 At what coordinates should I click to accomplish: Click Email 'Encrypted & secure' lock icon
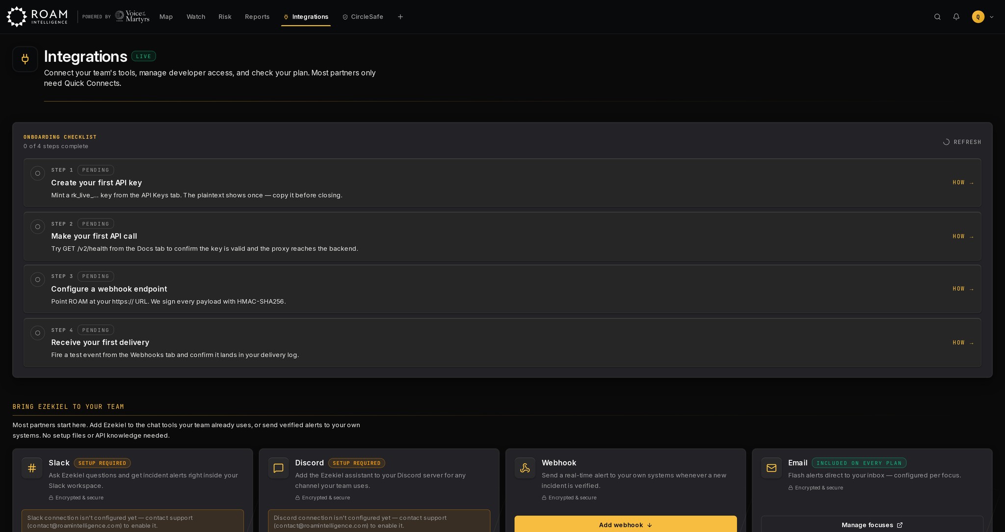point(791,488)
